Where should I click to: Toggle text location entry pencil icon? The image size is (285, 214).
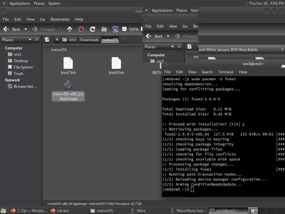pyautogui.click(x=47, y=40)
